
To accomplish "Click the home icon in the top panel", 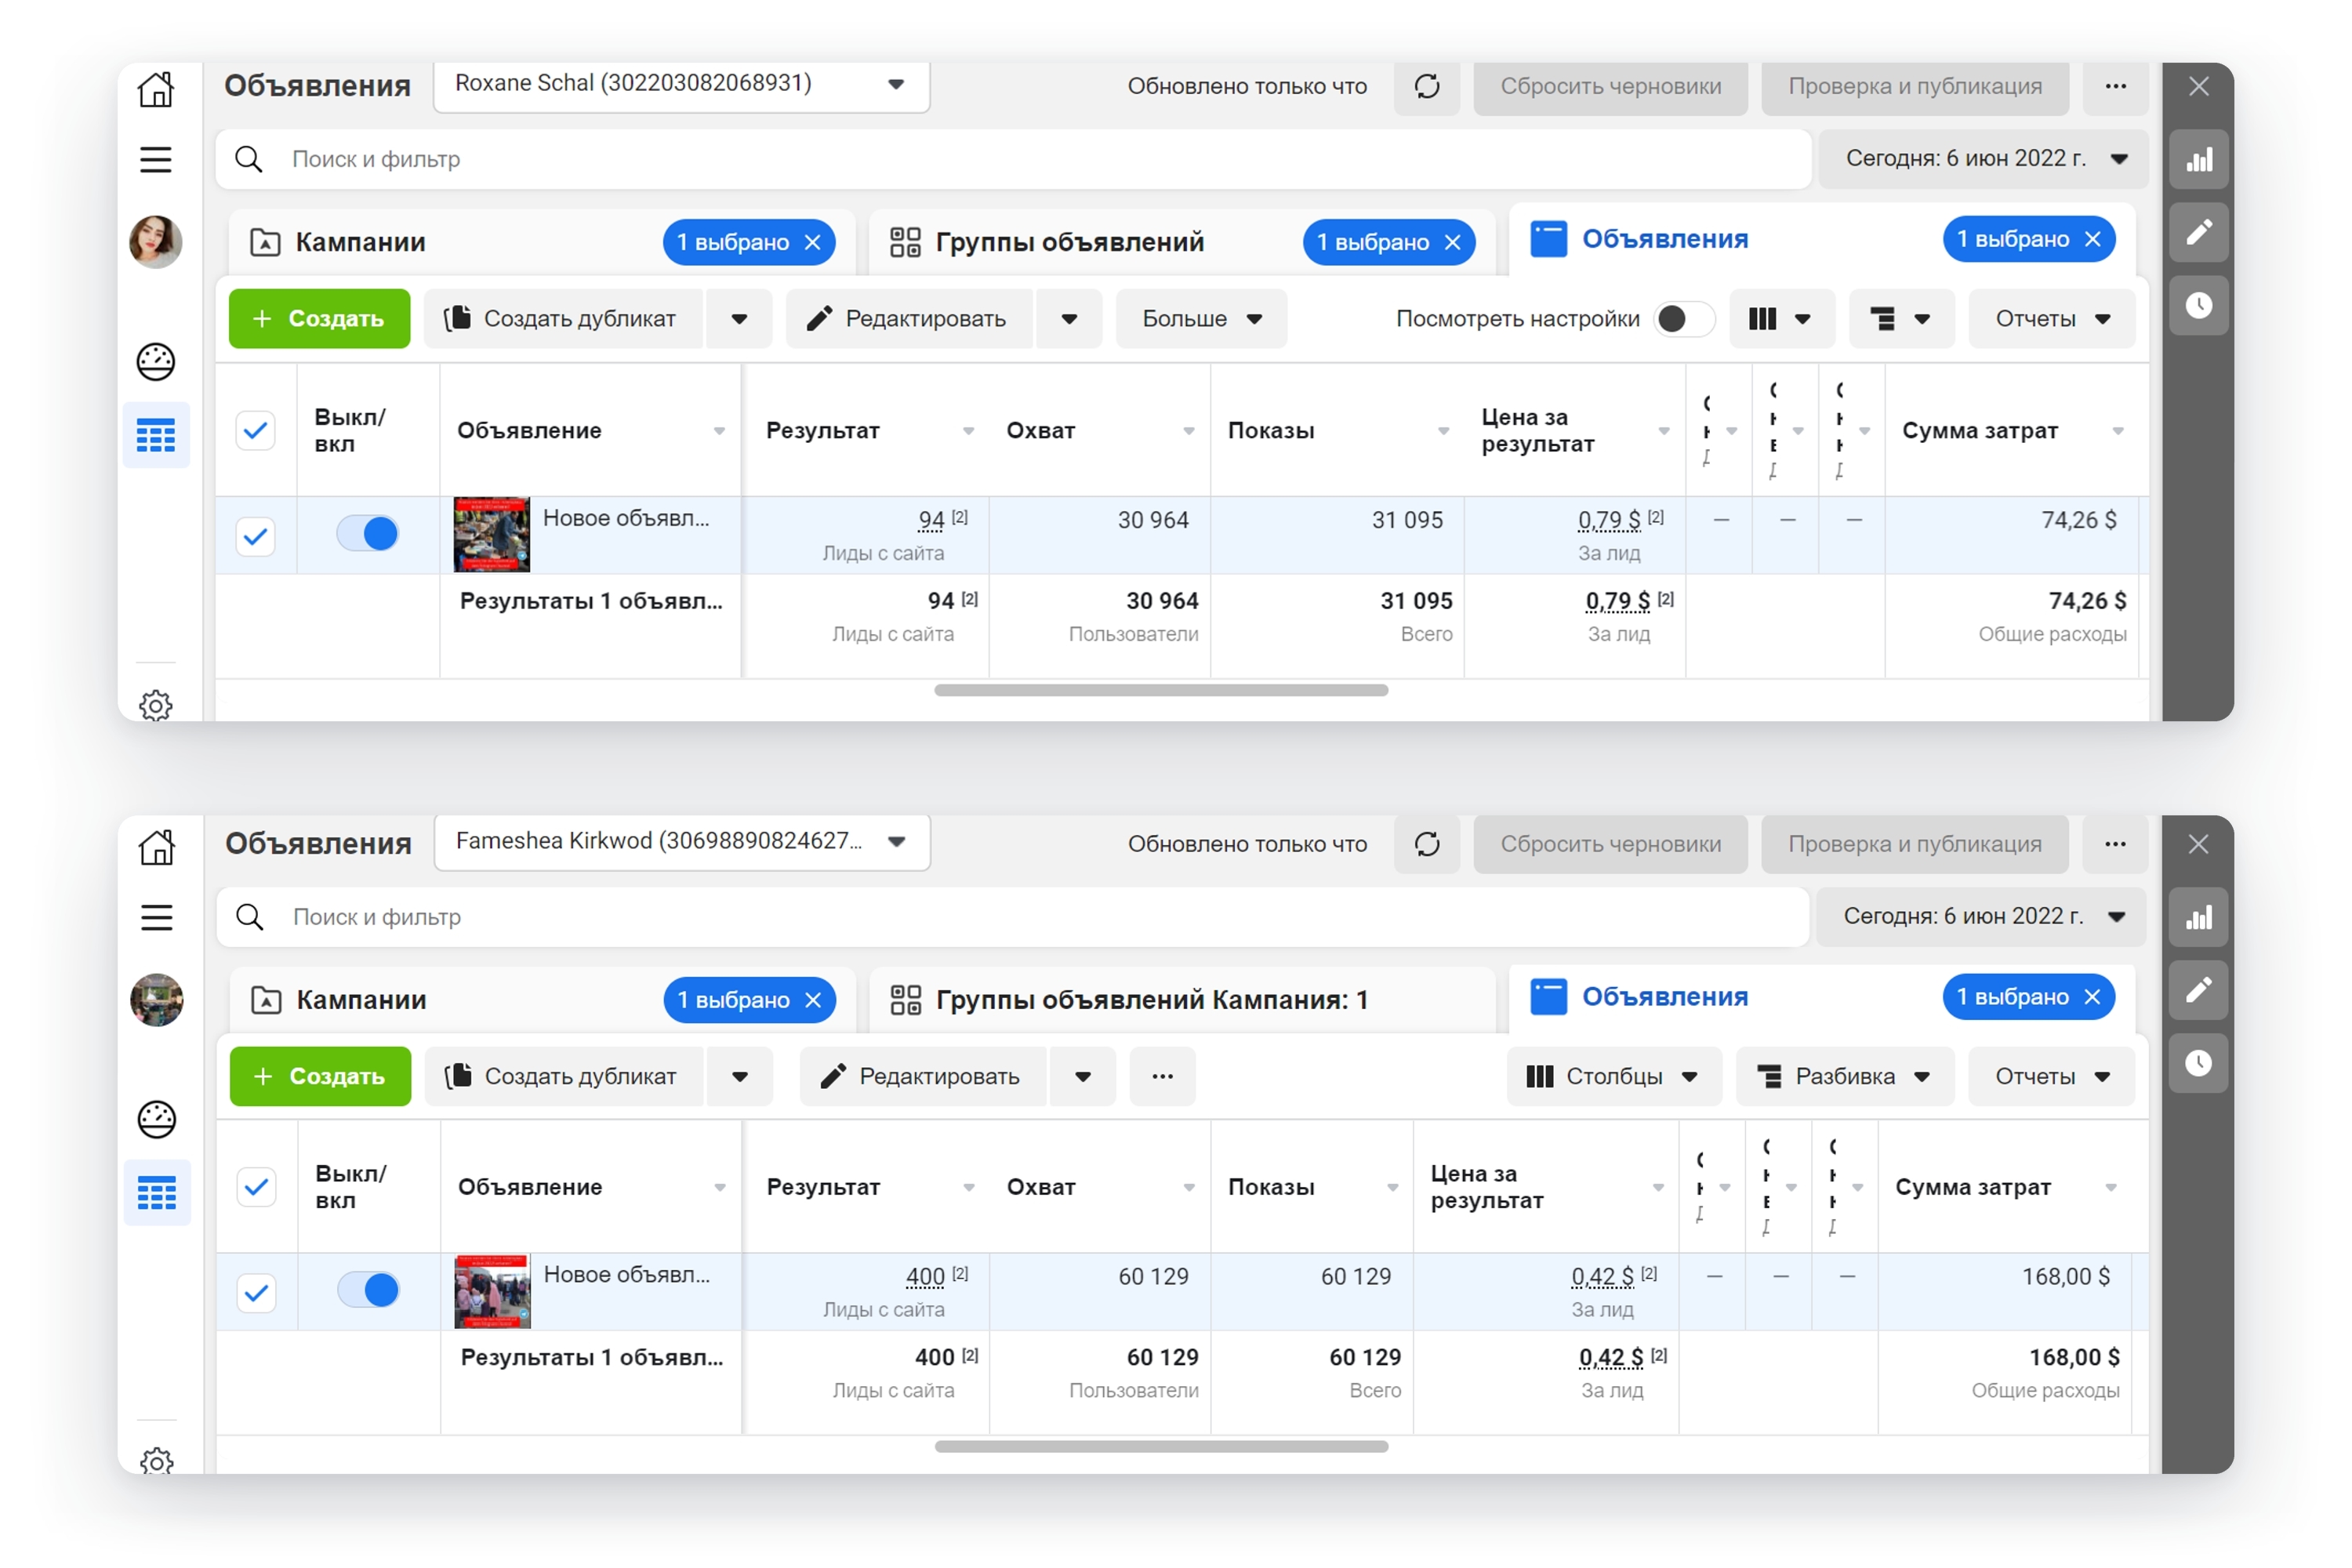I will [x=156, y=88].
